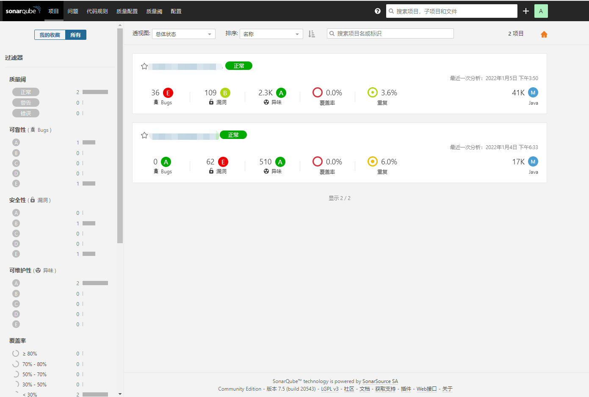This screenshot has height=397, width=589.
Task: Open the user avatar menu
Action: pos(541,11)
